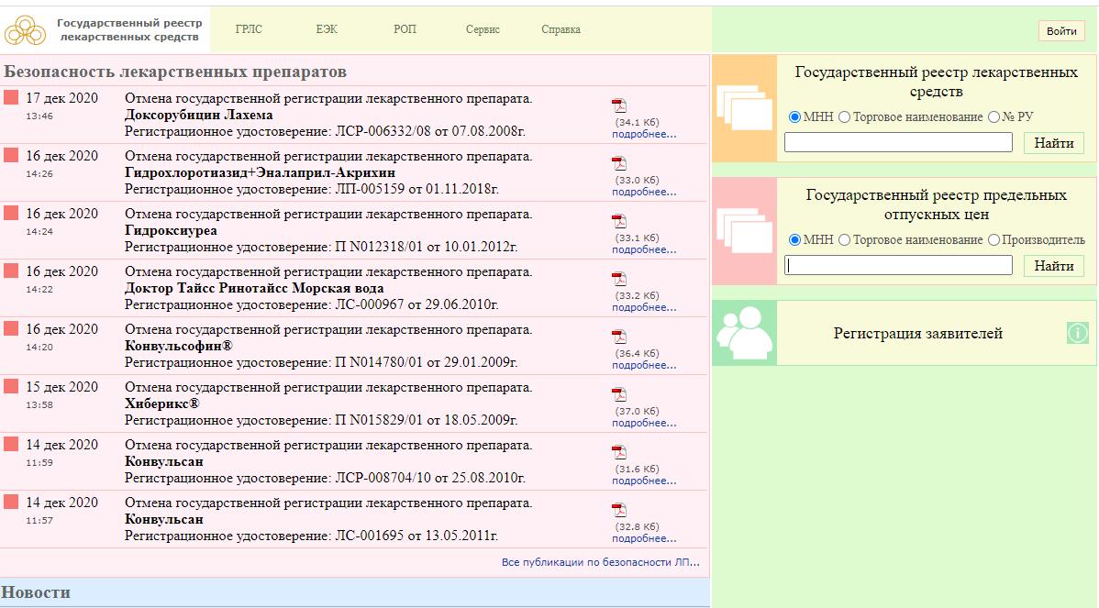Select the № РУ radio option
The width and height of the screenshot is (1099, 608).
coord(994,117)
